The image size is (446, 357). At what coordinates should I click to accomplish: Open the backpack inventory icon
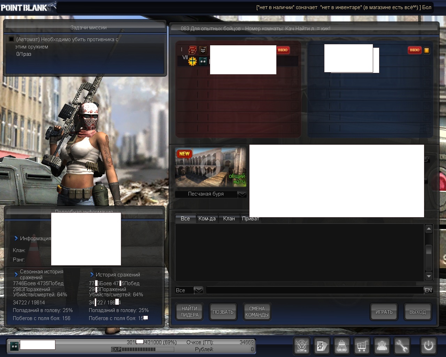tap(342, 346)
